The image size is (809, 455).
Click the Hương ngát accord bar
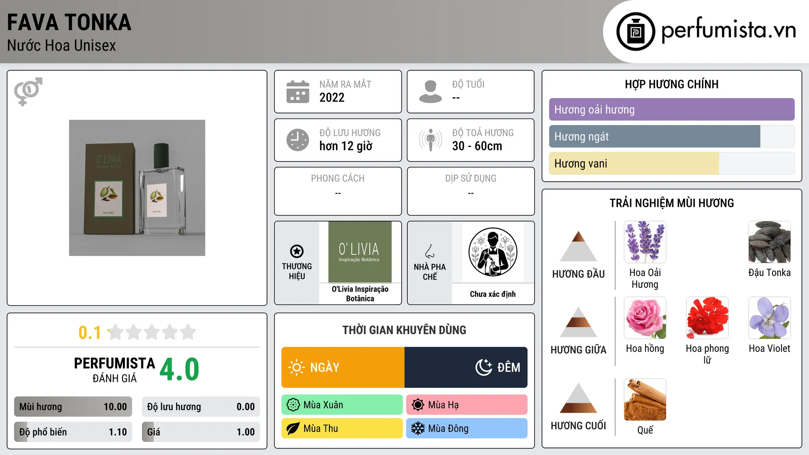click(x=672, y=136)
